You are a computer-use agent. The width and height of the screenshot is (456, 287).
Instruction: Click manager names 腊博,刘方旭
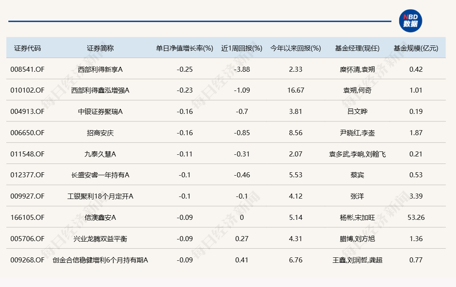[x=357, y=239]
